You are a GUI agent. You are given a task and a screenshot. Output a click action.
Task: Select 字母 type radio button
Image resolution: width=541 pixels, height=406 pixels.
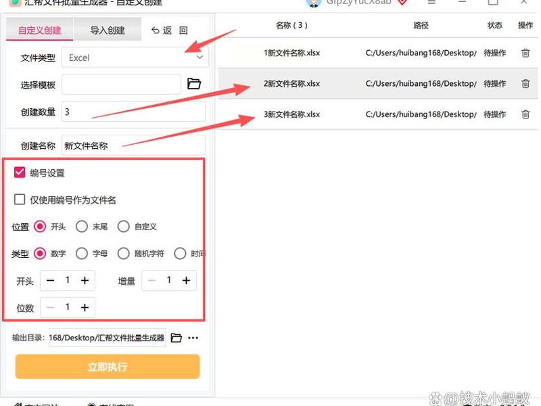82,253
